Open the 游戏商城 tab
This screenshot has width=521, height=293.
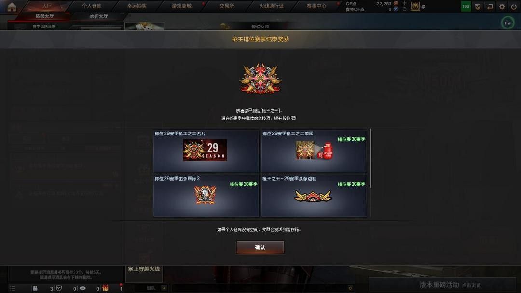(181, 6)
